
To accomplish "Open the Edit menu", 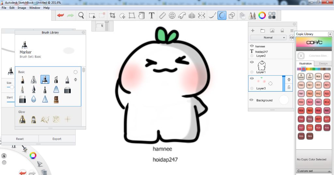I will tap(12, 8).
